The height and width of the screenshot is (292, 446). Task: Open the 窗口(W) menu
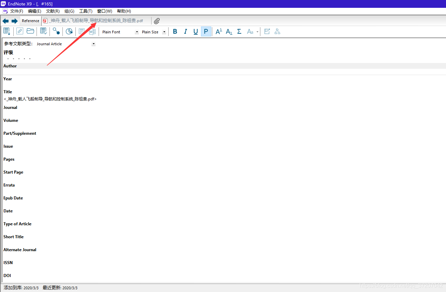click(x=104, y=11)
